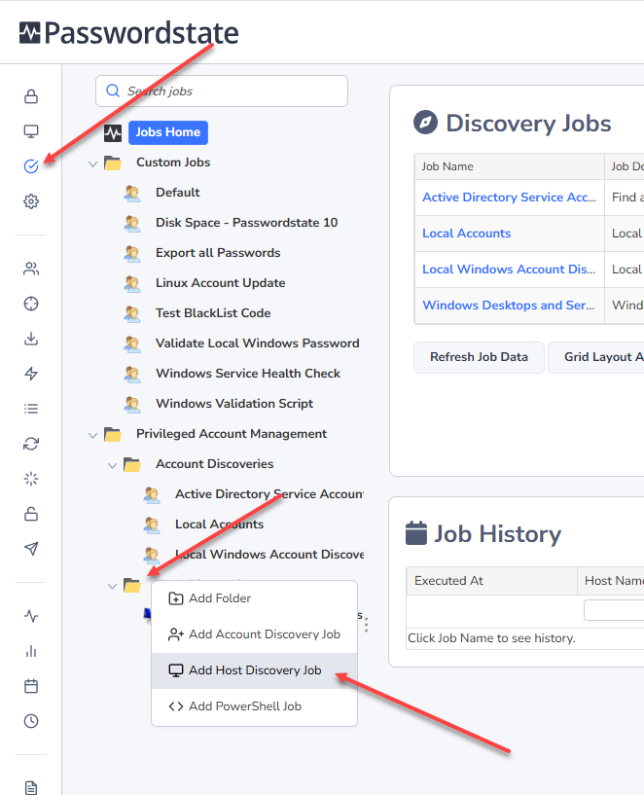644x795 pixels.
Task: Open the Administration gear sidebar icon
Action: click(x=31, y=201)
